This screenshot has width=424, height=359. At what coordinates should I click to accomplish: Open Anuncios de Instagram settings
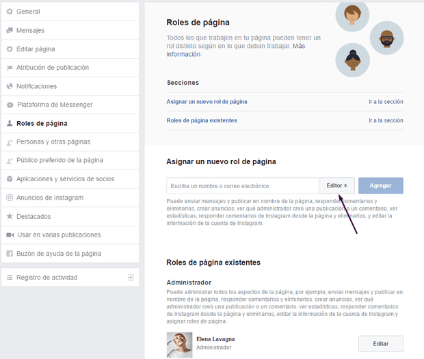[x=70, y=198]
